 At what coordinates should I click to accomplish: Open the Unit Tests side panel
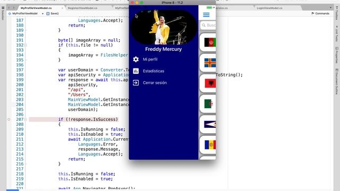tap(337, 33)
